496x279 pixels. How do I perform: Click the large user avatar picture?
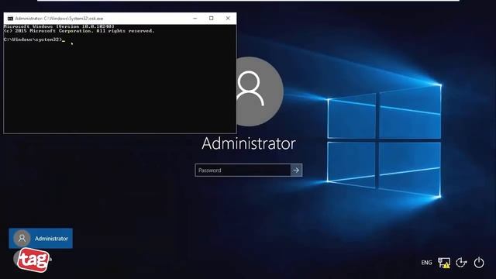[x=260, y=91]
